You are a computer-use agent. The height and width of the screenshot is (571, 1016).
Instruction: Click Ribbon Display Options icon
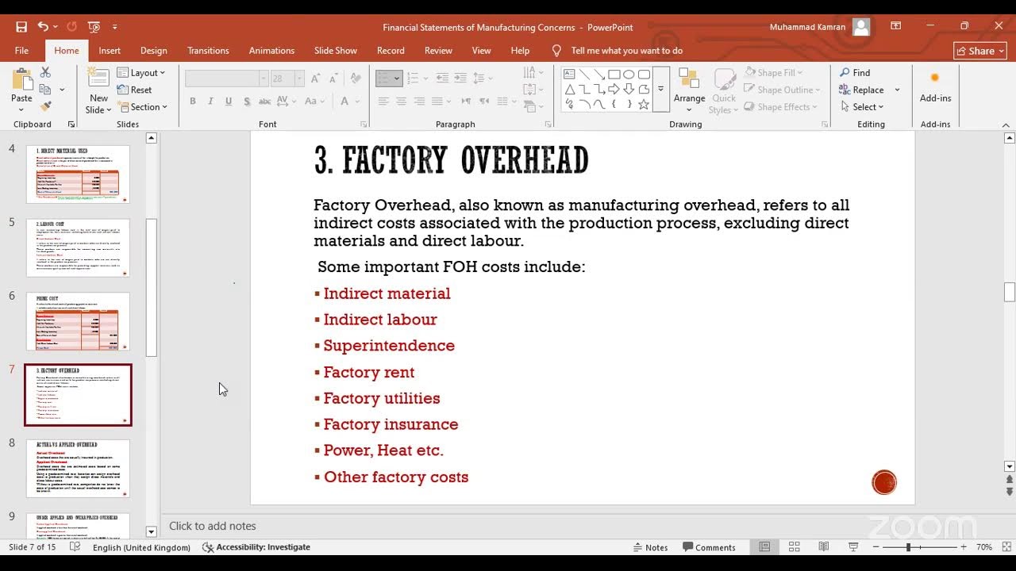895,27
